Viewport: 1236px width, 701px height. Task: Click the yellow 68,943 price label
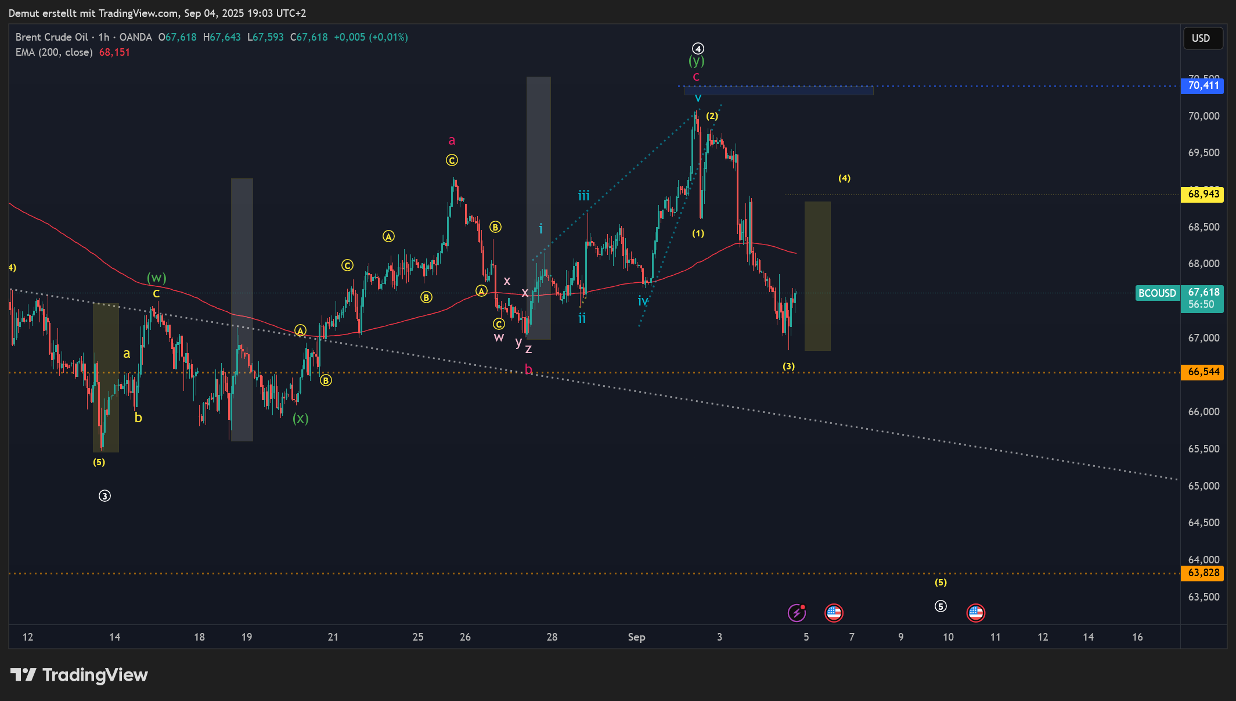1202,194
